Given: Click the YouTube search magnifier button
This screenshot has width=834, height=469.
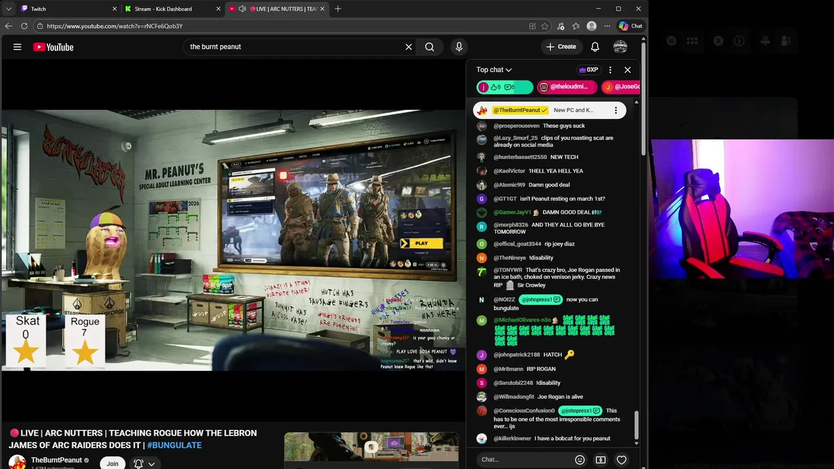Looking at the screenshot, I should pyautogui.click(x=429, y=47).
